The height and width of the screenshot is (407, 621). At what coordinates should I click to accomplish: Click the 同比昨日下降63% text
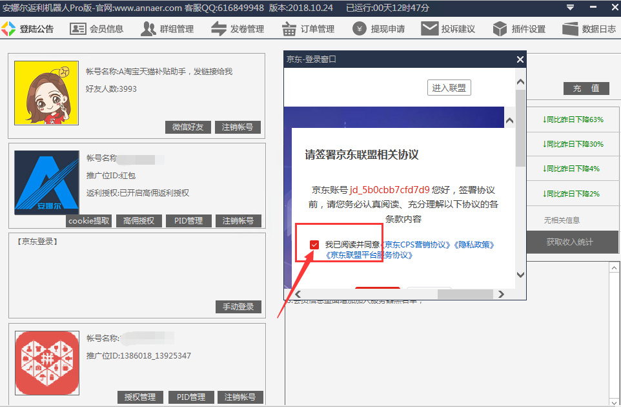click(573, 120)
